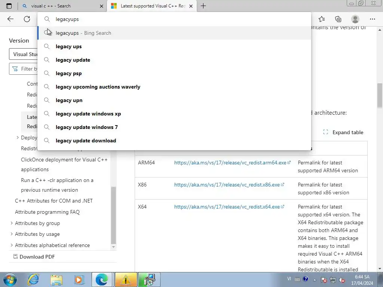Open Windows Explorer from taskbar
Image resolution: width=383 pixels, height=287 pixels.
coord(57,280)
